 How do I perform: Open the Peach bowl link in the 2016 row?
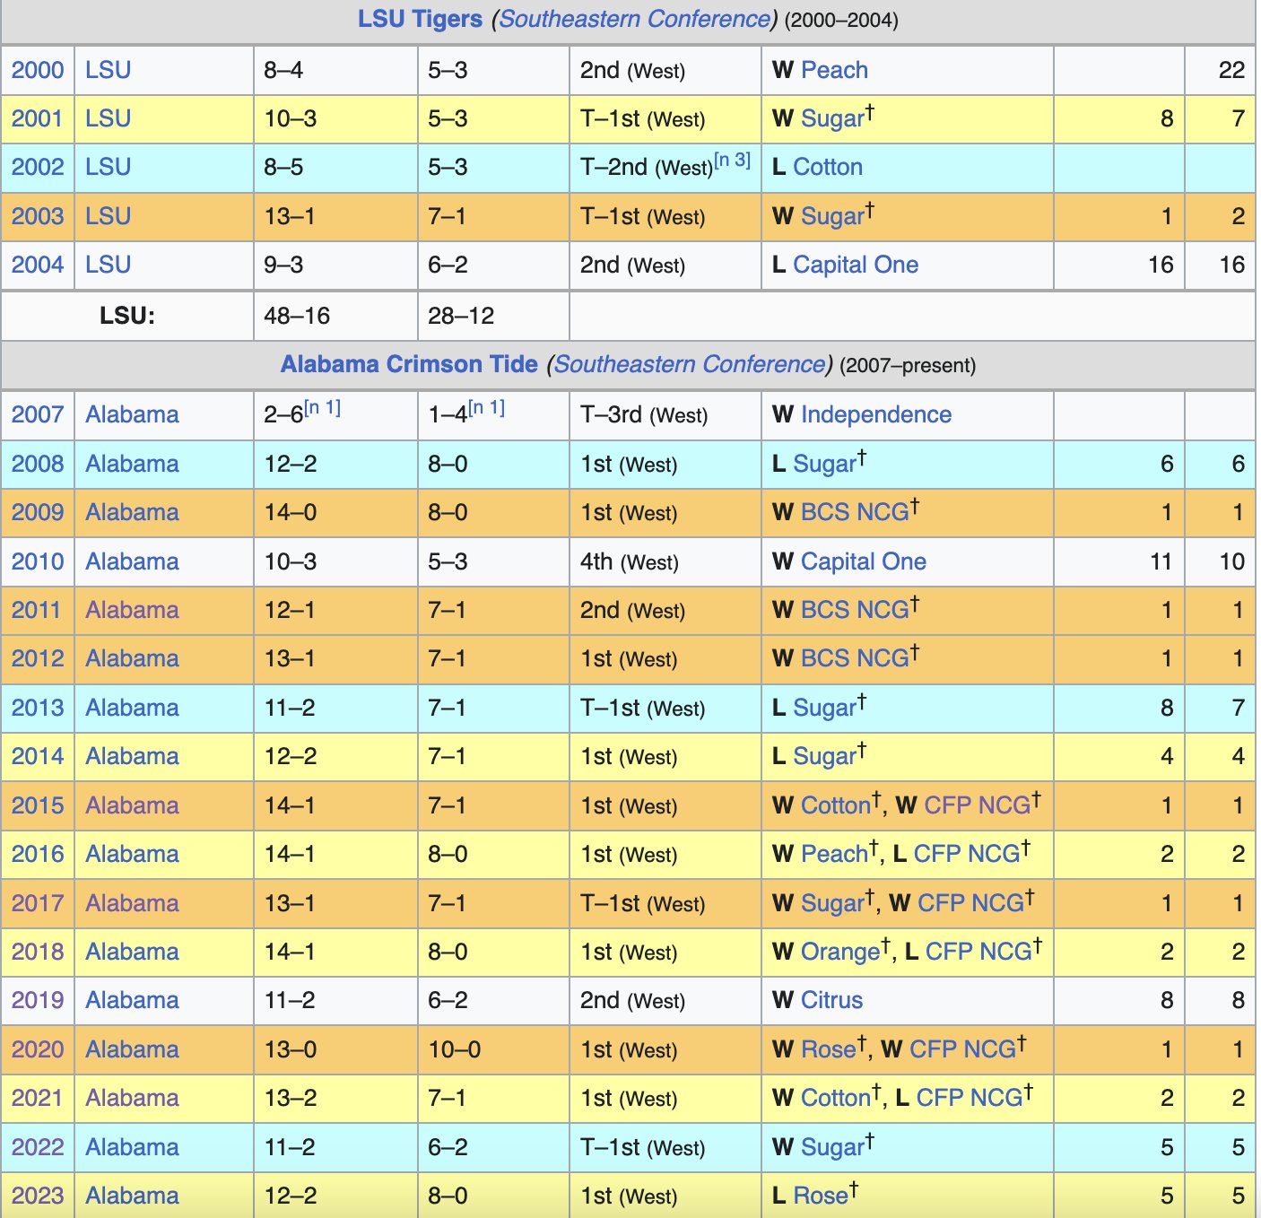(x=834, y=854)
